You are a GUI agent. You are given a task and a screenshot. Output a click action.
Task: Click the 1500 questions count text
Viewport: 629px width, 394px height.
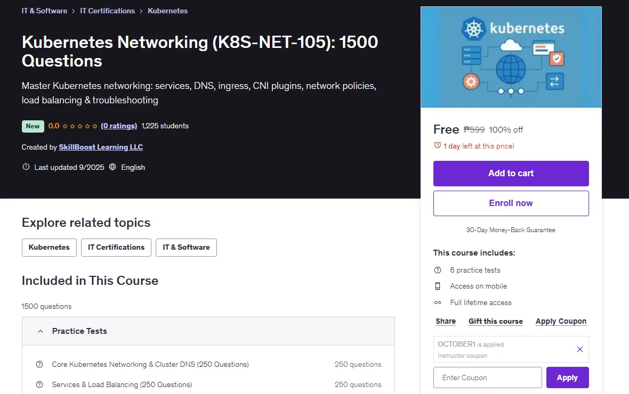(x=46, y=306)
